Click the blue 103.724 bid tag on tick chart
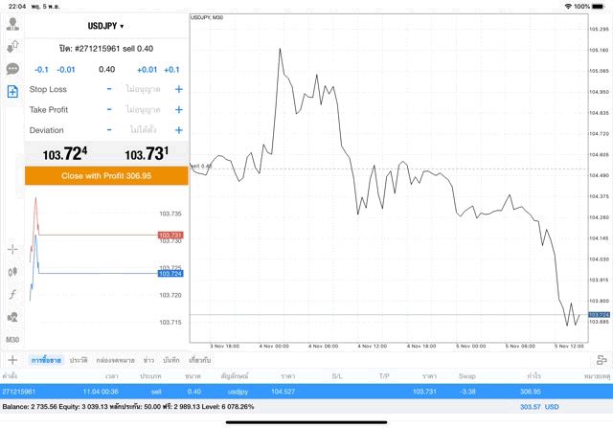The height and width of the screenshot is (428, 613). point(170,274)
